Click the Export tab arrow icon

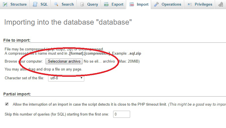[x=106, y=4]
